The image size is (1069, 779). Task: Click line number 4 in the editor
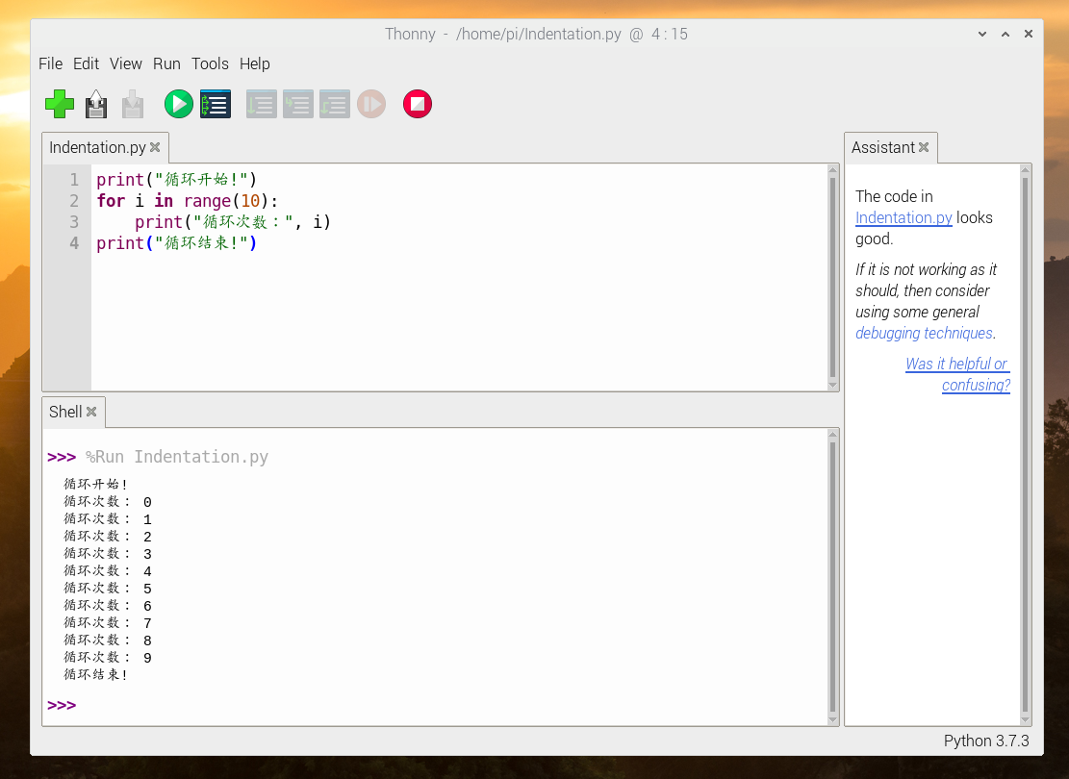click(x=74, y=243)
